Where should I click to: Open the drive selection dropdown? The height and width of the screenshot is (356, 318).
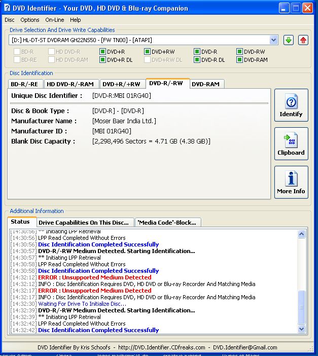[274, 40]
